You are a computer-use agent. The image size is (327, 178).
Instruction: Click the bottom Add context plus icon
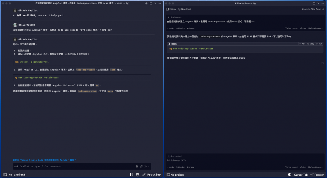168,156
